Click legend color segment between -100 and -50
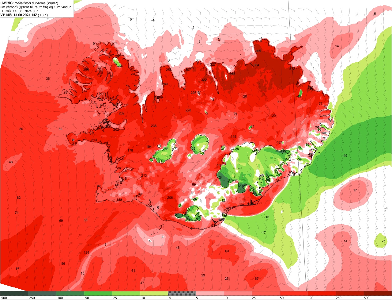 [x=70, y=293]
